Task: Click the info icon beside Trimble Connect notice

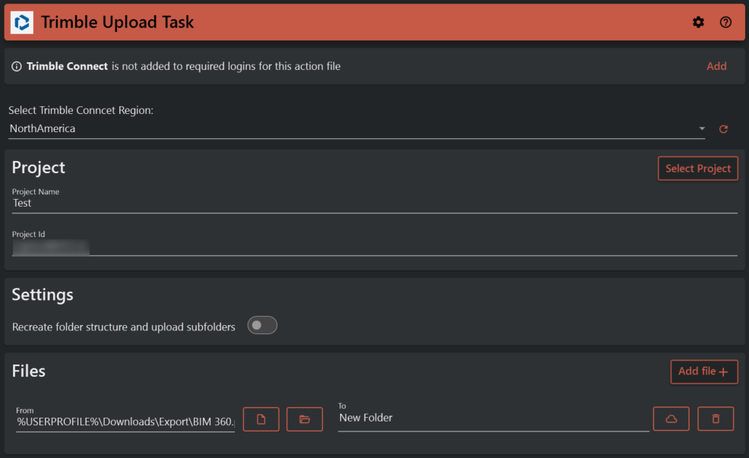Action: tap(17, 67)
